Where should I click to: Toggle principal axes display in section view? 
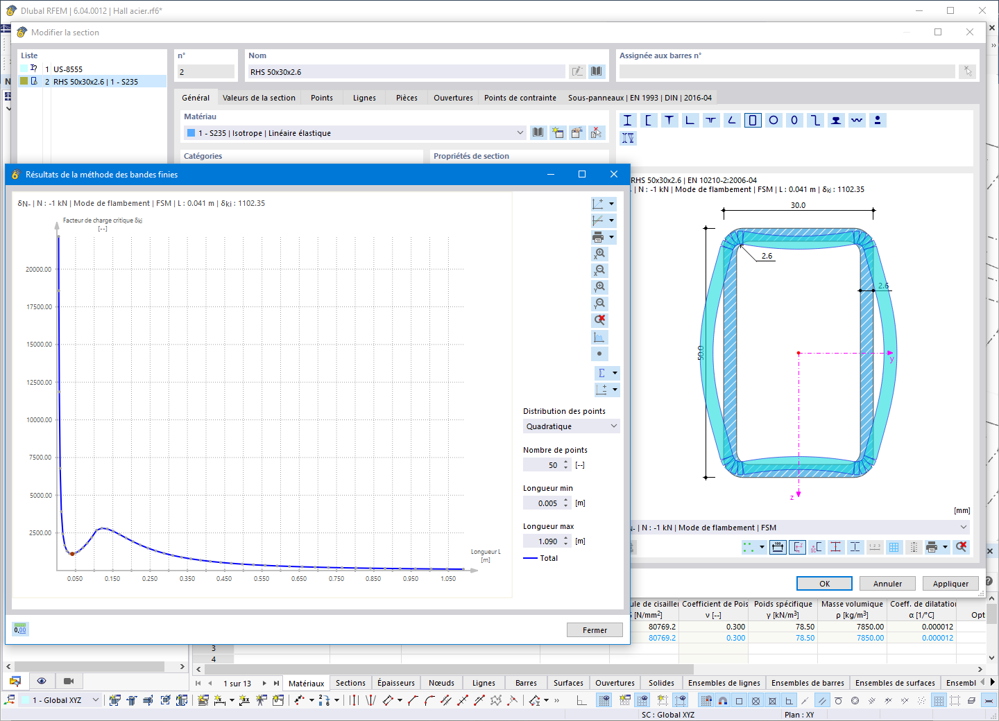[x=798, y=547]
